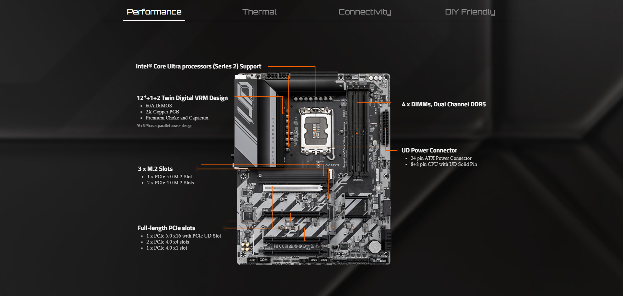Click the motherboard product image
Image resolution: width=623 pixels, height=296 pixels.
coord(312,169)
